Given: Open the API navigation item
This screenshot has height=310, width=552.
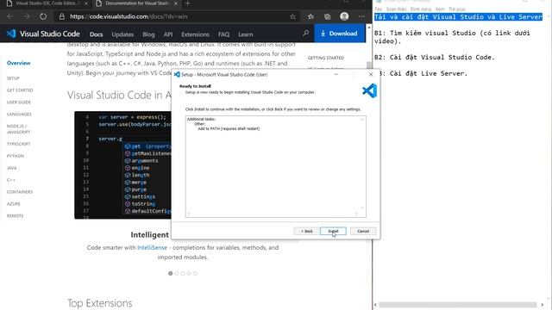Looking at the screenshot, I should [168, 34].
